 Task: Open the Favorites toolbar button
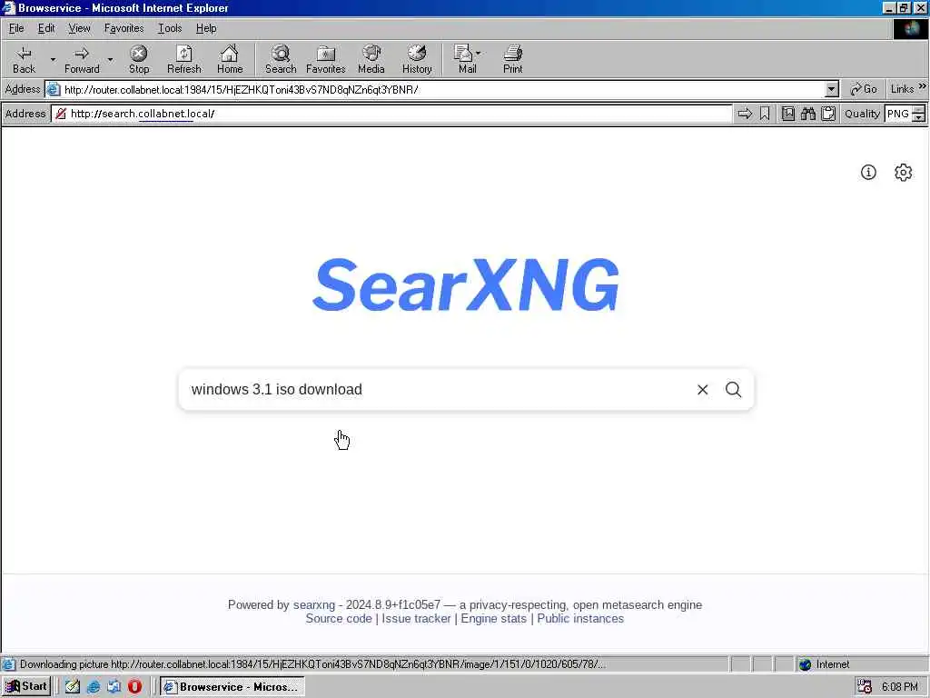coord(326,60)
